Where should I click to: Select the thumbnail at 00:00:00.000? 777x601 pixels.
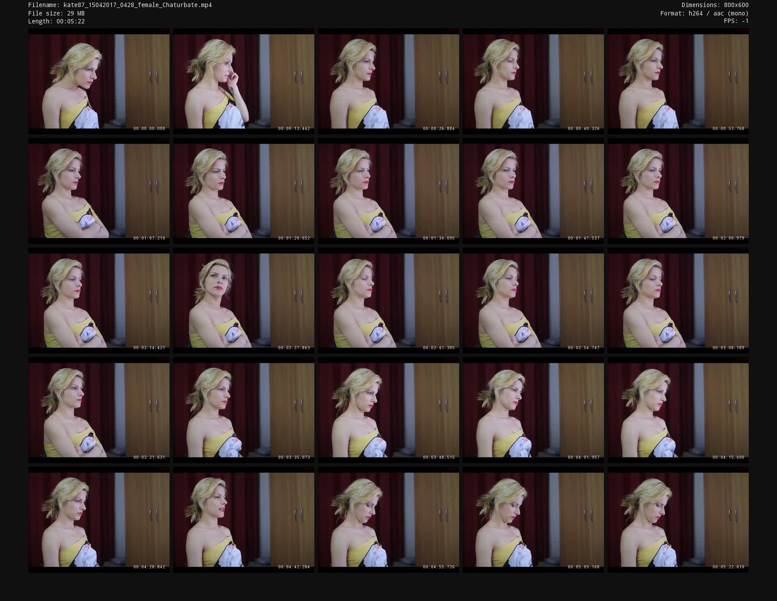pos(99,81)
